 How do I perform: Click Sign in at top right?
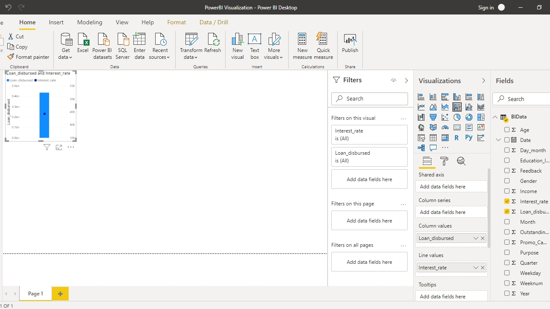486,8
